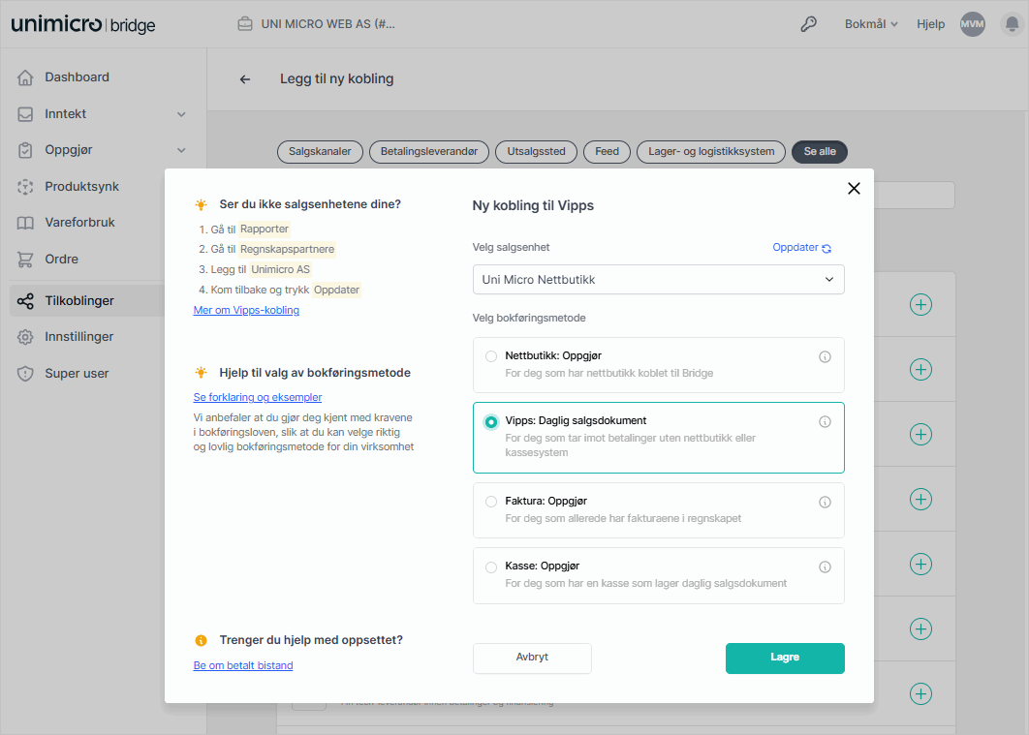Click the Ordre shopping cart icon
Screen dimensions: 1029x735
pos(25,260)
